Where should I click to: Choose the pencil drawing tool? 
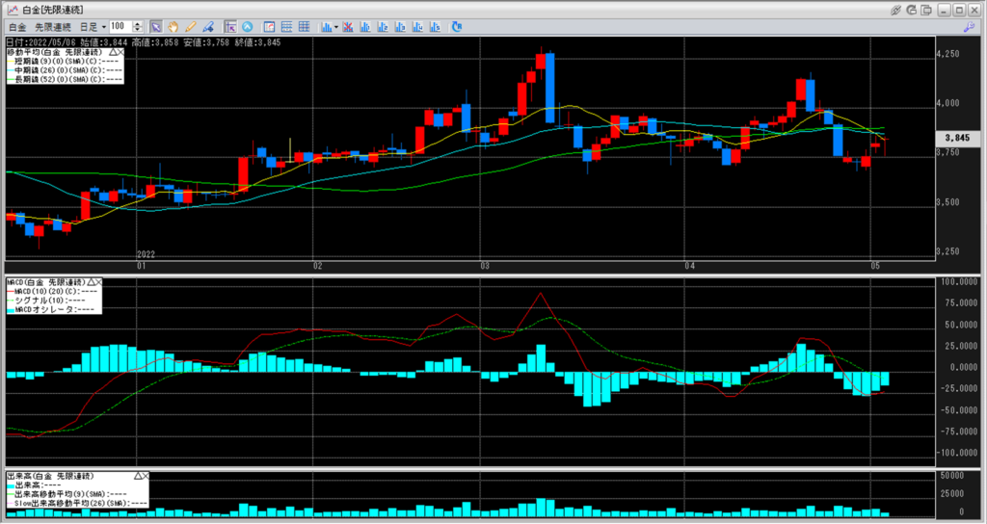[x=190, y=26]
